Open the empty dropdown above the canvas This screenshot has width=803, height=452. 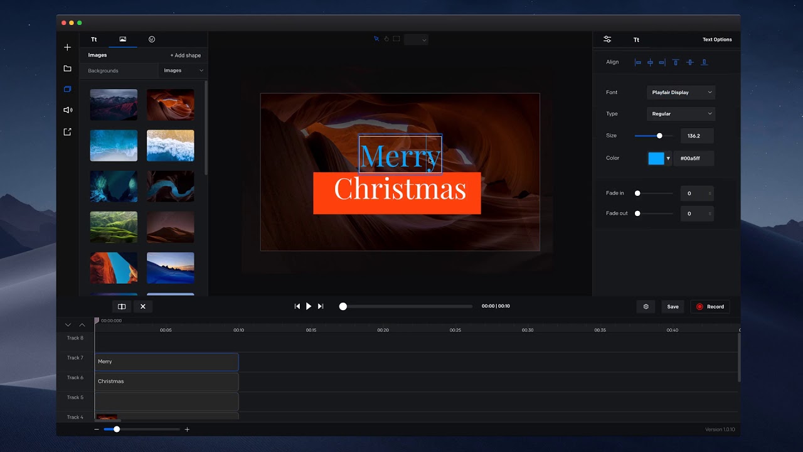pyautogui.click(x=416, y=40)
